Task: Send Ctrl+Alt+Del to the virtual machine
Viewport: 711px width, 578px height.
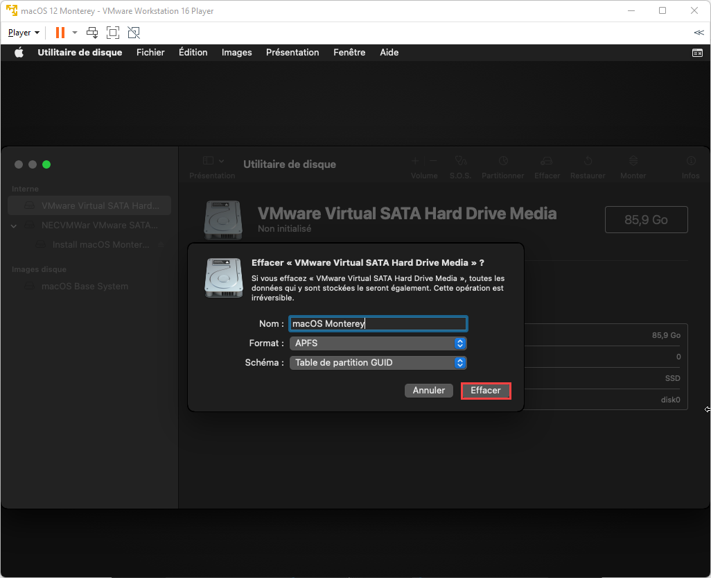Action: click(x=92, y=33)
